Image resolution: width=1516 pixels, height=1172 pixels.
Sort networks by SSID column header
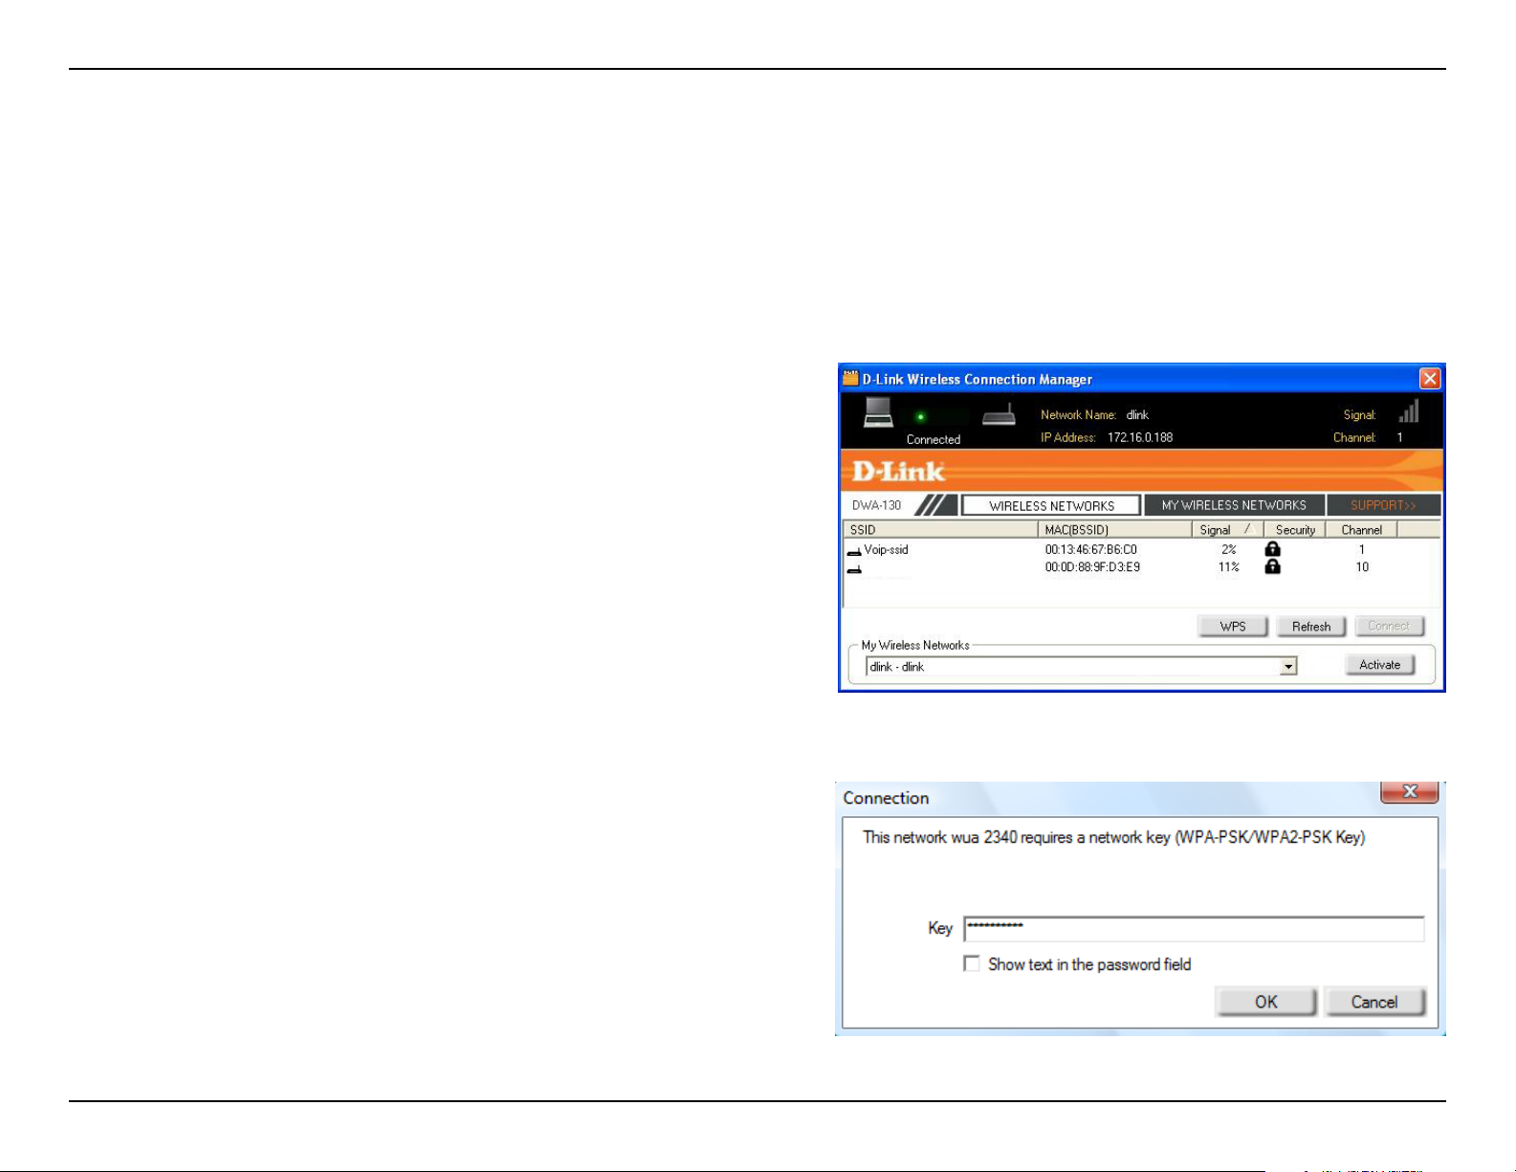coord(940,529)
